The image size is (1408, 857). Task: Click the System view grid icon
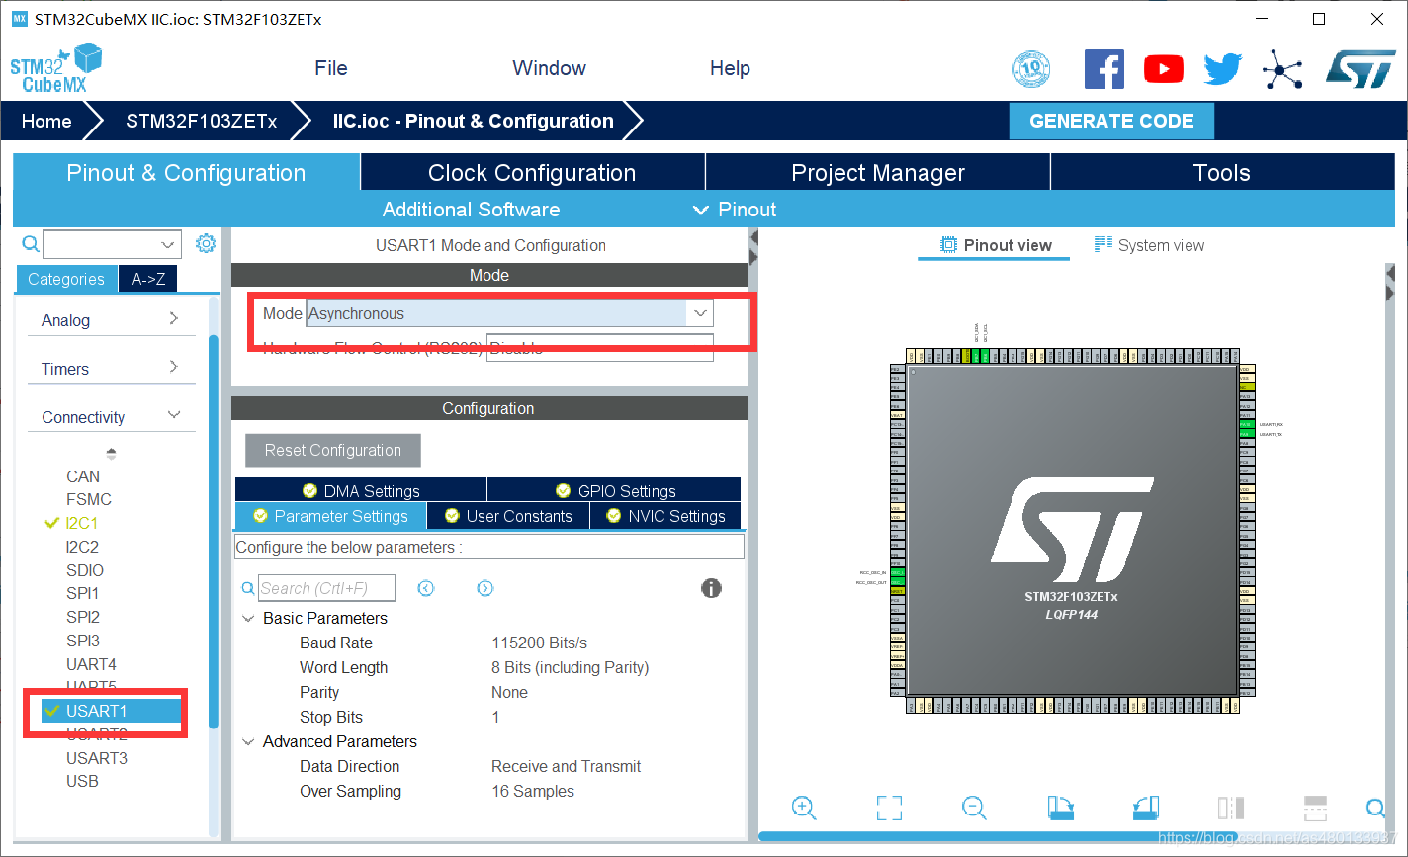pyautogui.click(x=1103, y=244)
